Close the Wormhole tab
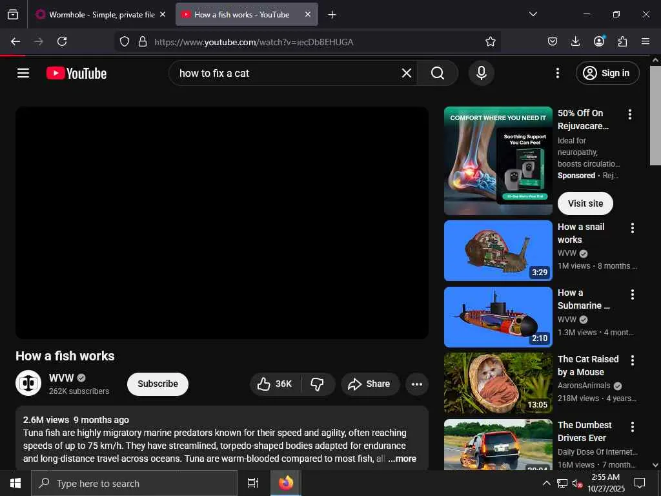This screenshot has height=496, width=661. coord(163,14)
